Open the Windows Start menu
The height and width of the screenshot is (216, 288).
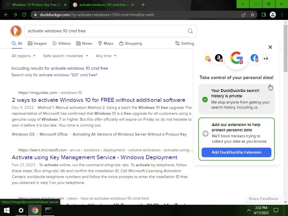[7, 210]
